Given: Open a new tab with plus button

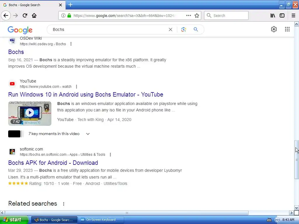Looking at the screenshot, I should 70,5.
